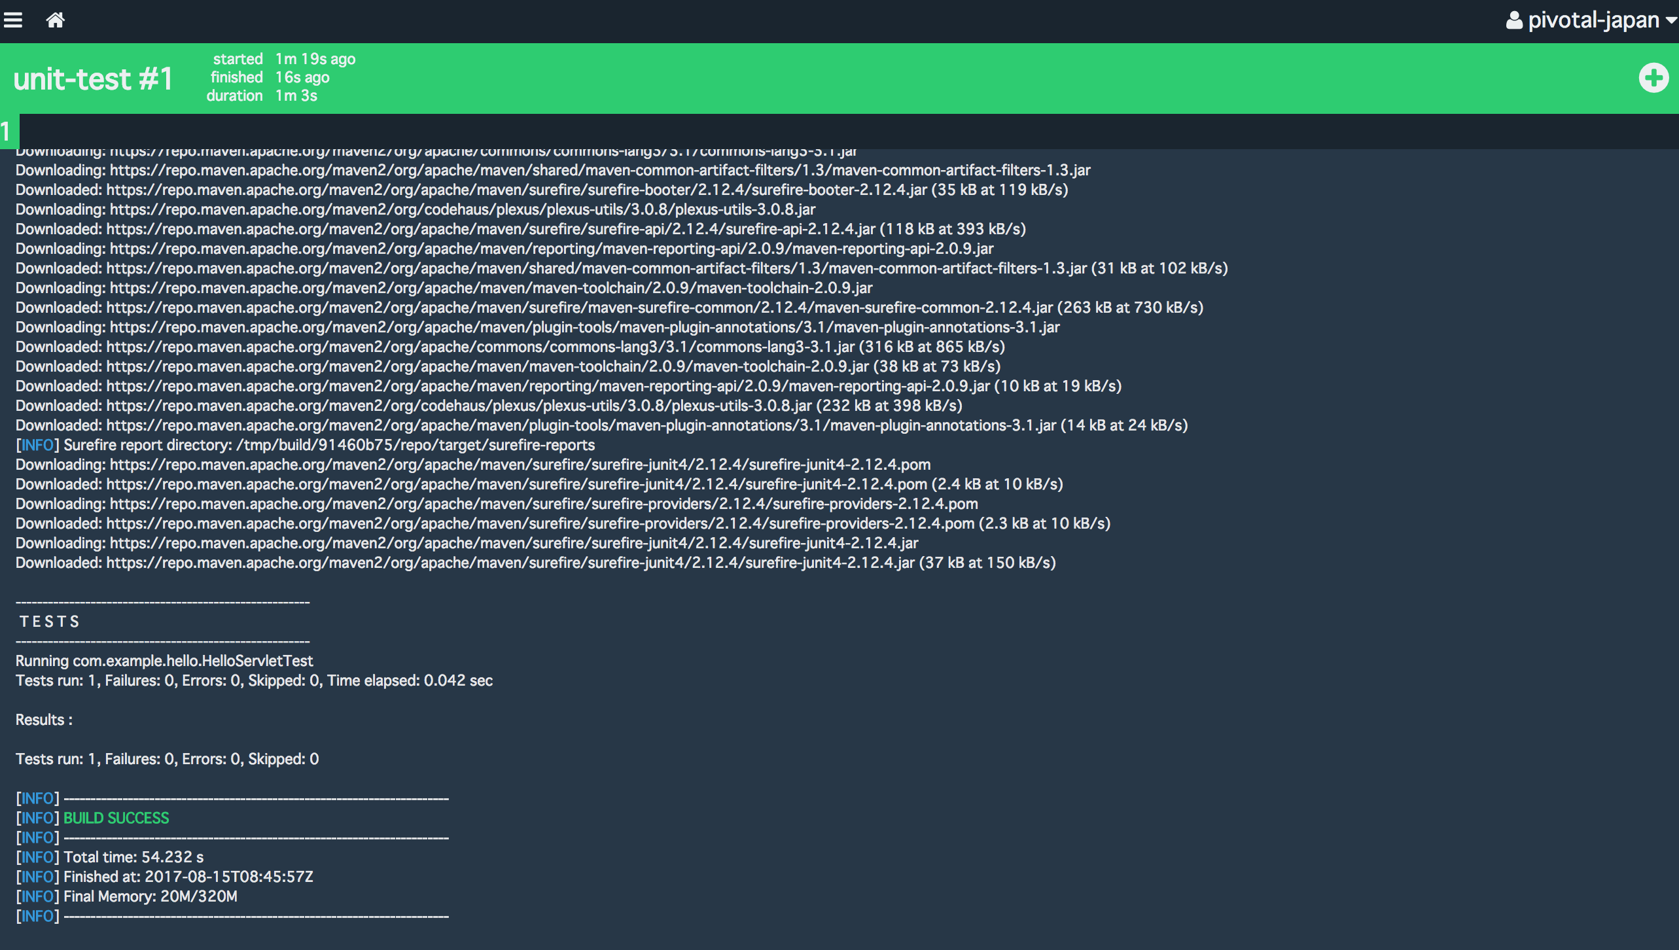This screenshot has height=950, width=1679.
Task: Click the duration value '1m 3s'
Action: tap(296, 96)
